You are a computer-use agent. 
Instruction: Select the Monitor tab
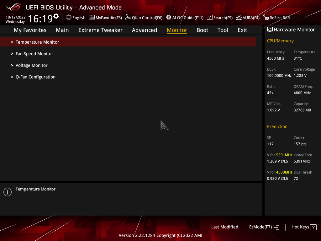point(177,30)
